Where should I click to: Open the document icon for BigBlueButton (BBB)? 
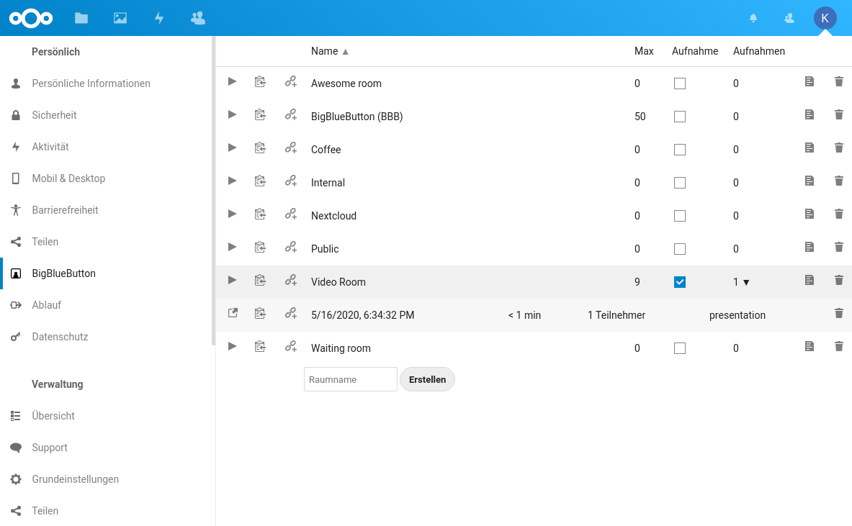pos(809,114)
